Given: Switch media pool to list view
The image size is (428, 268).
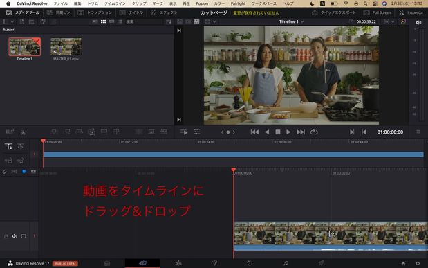Looking at the screenshot, I should coord(120,21).
